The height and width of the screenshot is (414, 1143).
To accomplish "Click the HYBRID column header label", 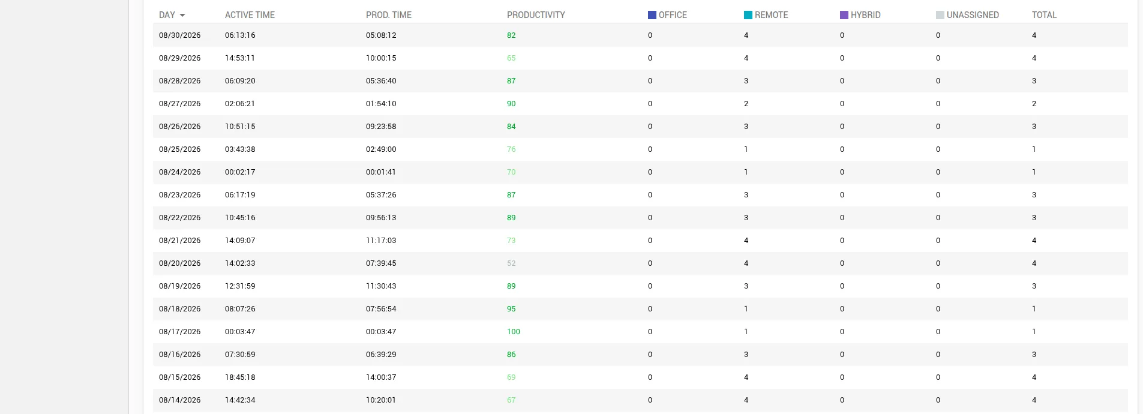I will click(x=865, y=15).
